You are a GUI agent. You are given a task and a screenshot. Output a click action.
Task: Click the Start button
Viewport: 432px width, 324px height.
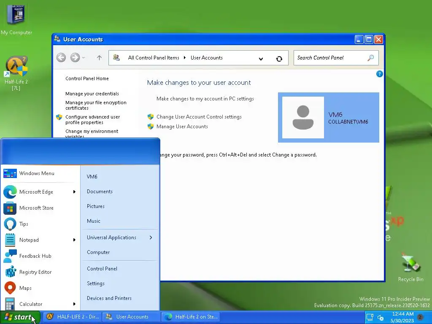(x=20, y=317)
